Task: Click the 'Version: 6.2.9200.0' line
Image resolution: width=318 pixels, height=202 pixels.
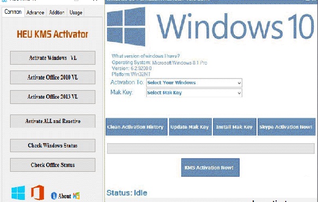Action: 131,68
